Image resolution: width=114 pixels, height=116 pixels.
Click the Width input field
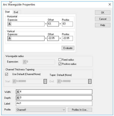[x=54, y=92]
